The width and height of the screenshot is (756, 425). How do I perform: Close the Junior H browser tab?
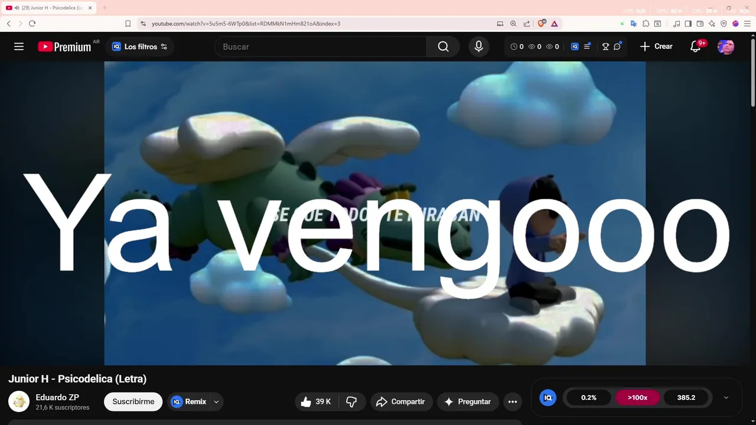(90, 8)
